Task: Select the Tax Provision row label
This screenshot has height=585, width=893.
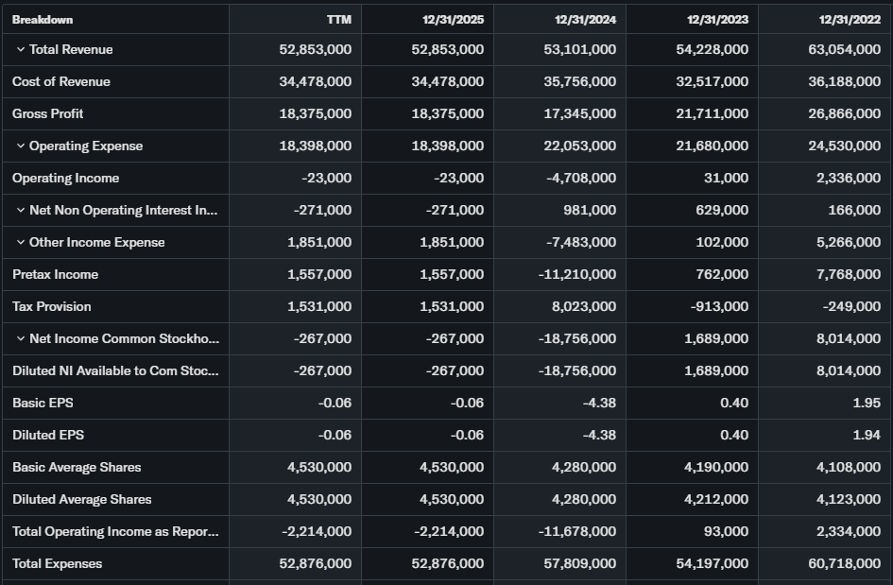Action: point(52,306)
